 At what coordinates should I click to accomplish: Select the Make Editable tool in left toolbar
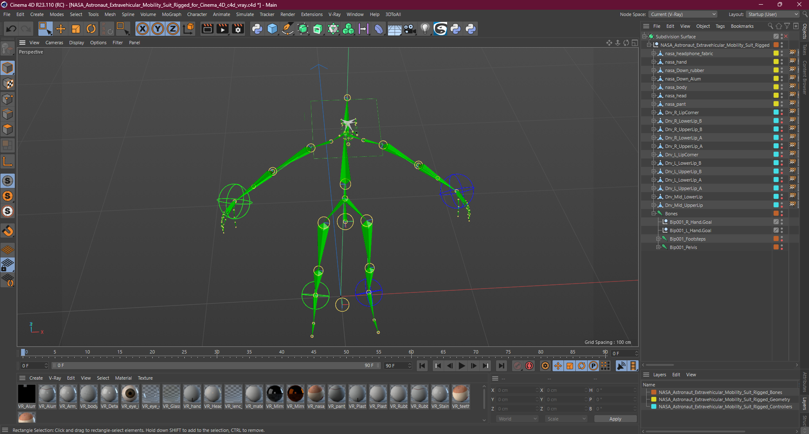[x=8, y=50]
